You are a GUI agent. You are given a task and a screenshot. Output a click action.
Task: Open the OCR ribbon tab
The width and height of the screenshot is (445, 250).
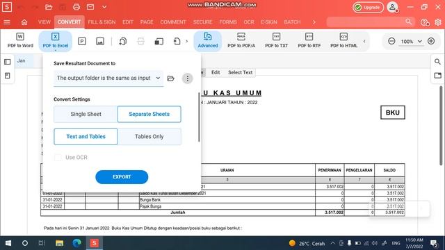pyautogui.click(x=249, y=22)
